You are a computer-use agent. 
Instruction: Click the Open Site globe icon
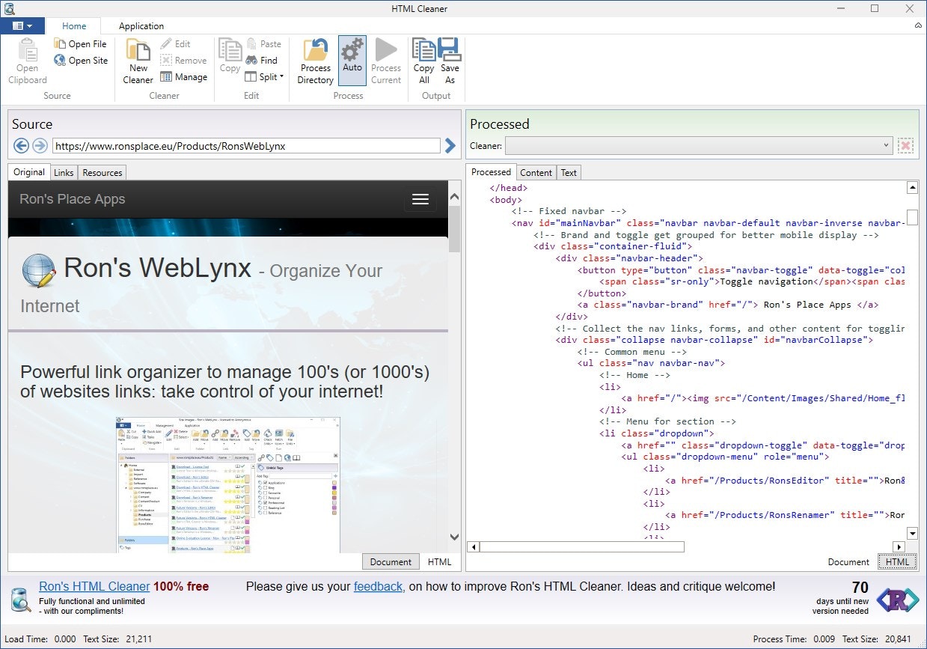(60, 61)
